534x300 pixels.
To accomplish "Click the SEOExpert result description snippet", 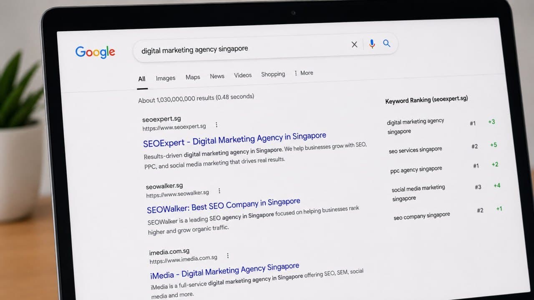I will click(255, 155).
